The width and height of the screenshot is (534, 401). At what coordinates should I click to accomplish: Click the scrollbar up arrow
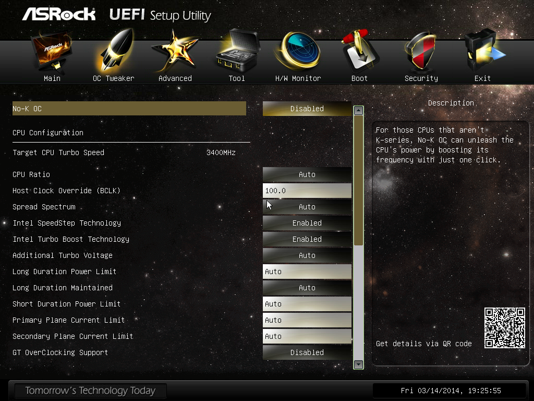click(x=358, y=111)
